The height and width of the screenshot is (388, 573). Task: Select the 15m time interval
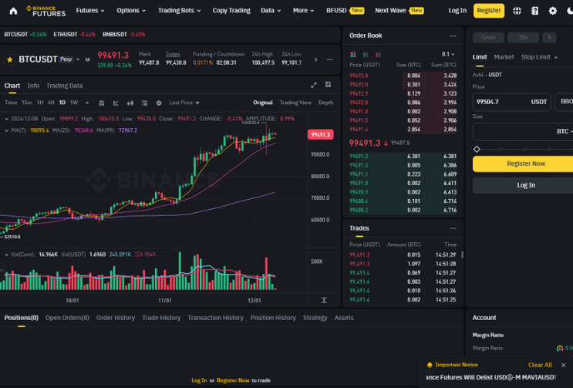pos(27,103)
